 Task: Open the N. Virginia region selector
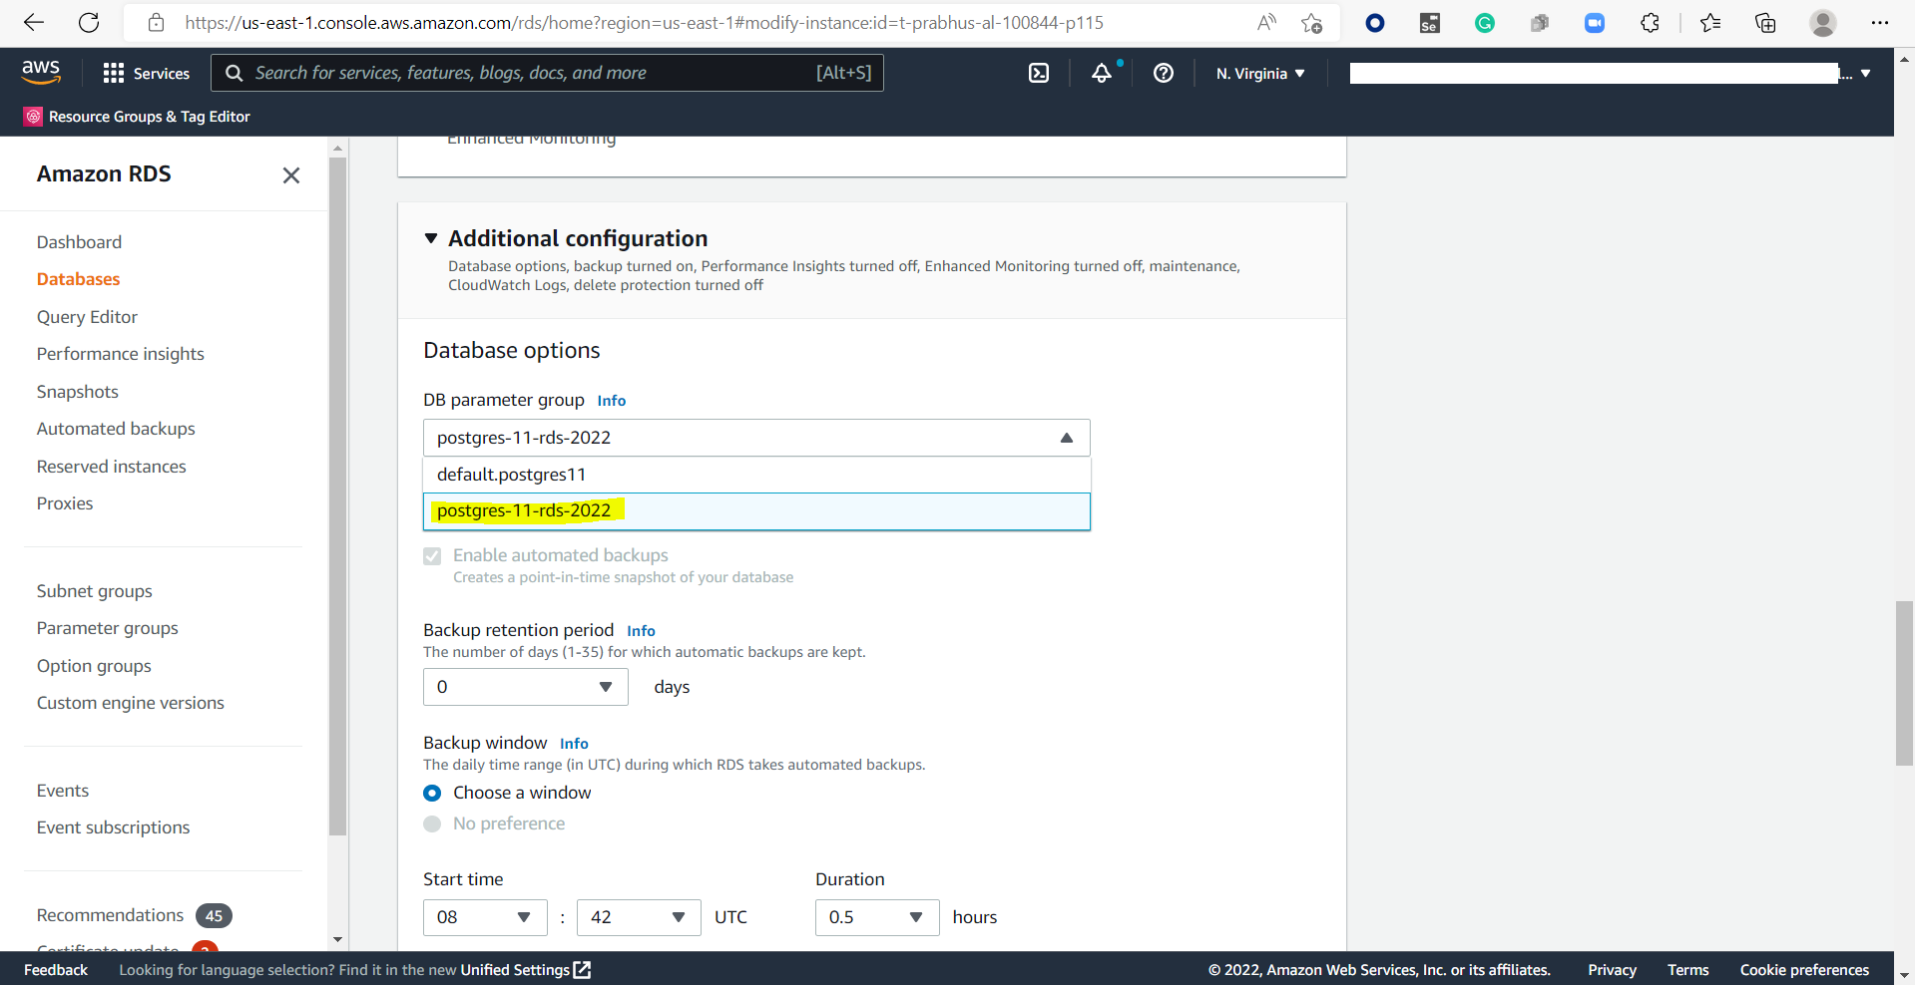point(1260,73)
